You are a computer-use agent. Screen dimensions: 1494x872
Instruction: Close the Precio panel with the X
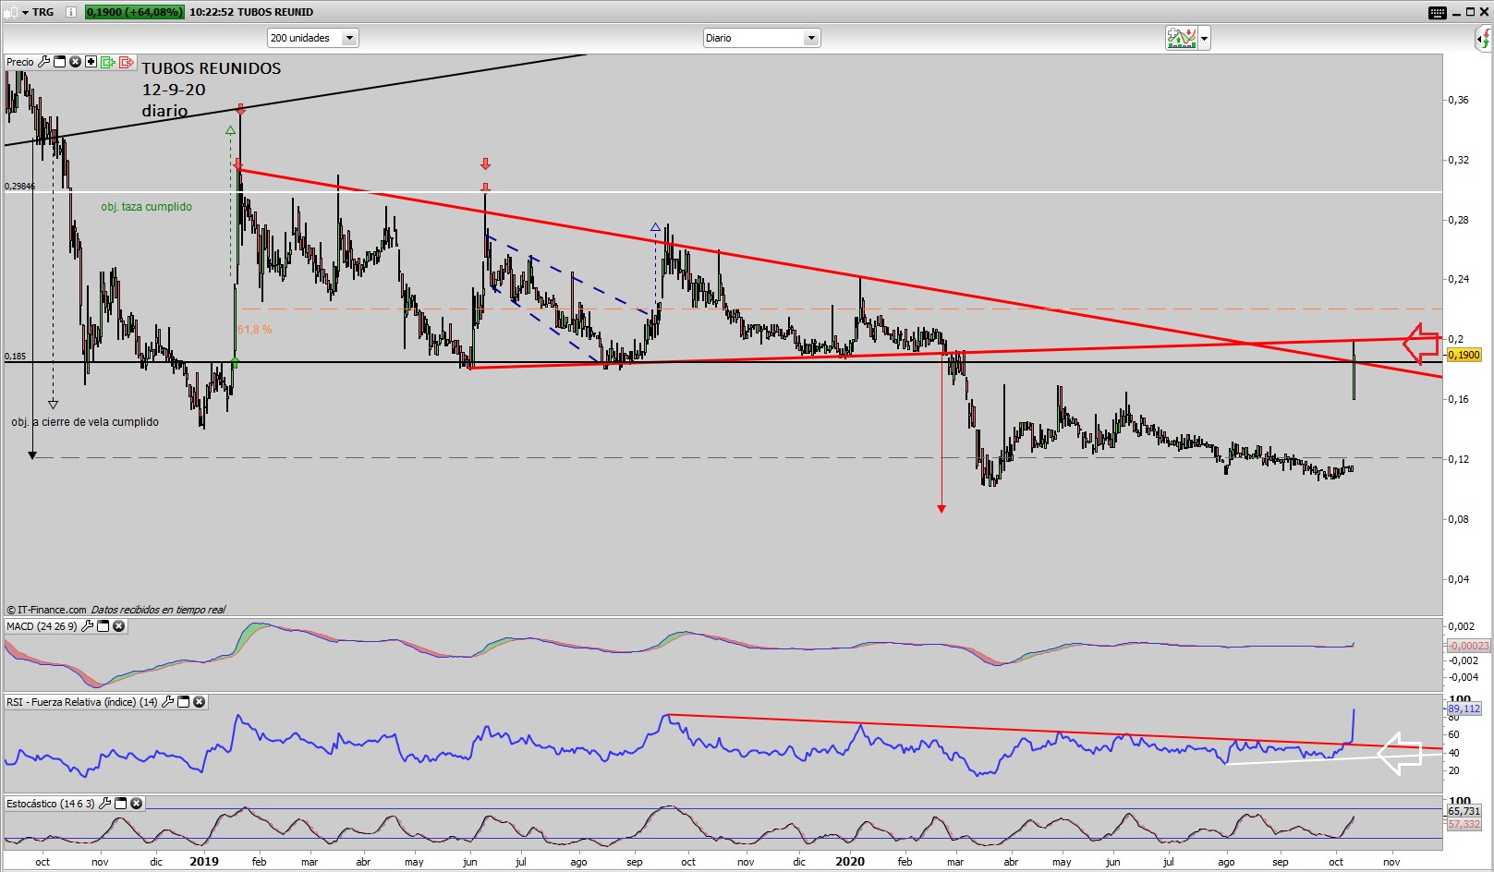76,62
